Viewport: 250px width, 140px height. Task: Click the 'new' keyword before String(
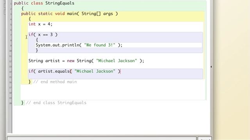pyautogui.click(x=71, y=61)
